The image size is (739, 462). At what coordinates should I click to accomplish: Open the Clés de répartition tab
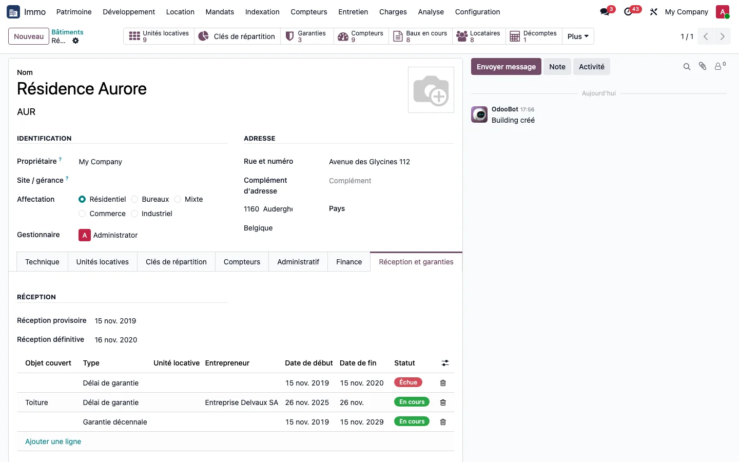click(x=176, y=262)
